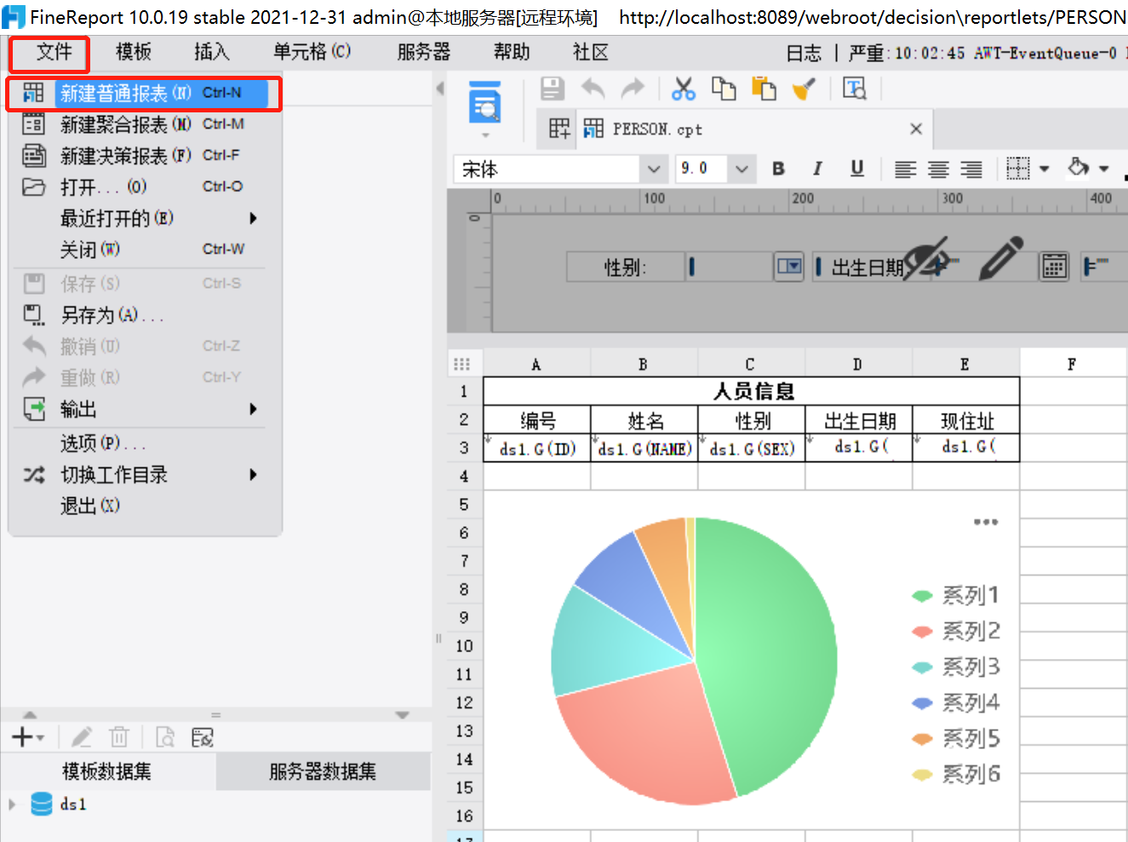Click the edit dataset pencil icon
1128x842 pixels.
[x=82, y=737]
